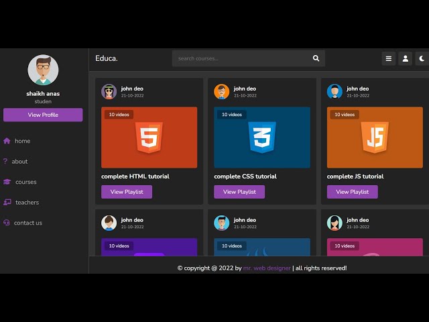Click the Educa. logo link

coord(107,58)
